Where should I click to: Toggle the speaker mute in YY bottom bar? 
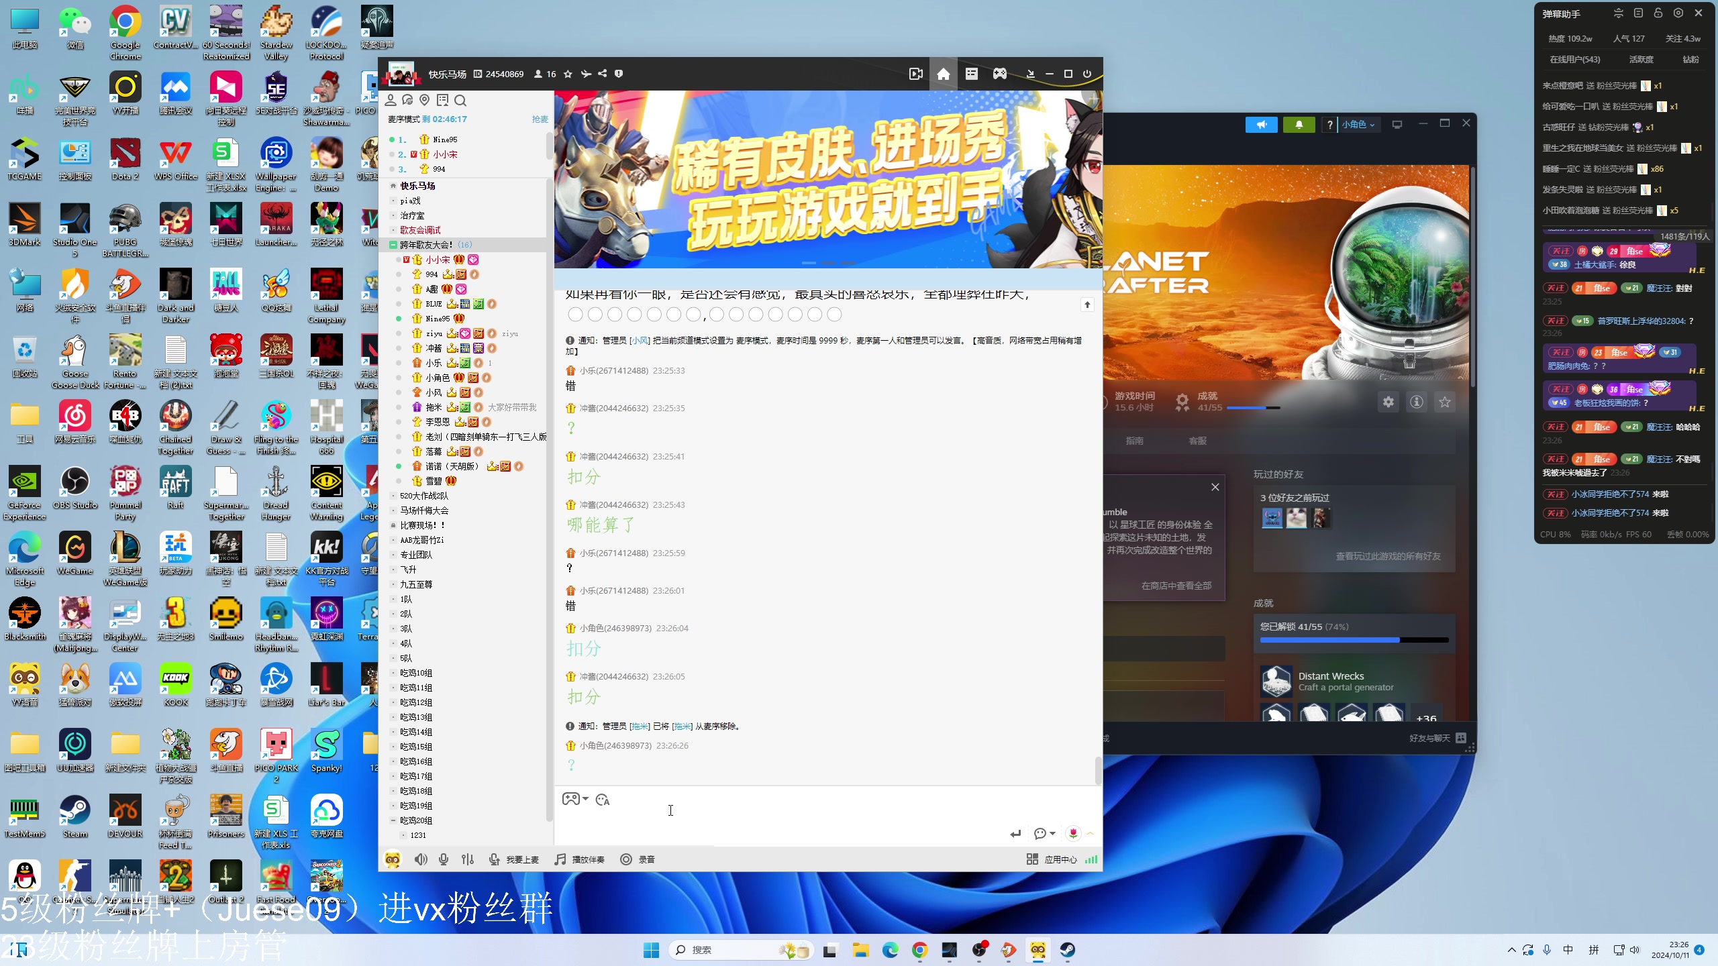pos(421,859)
